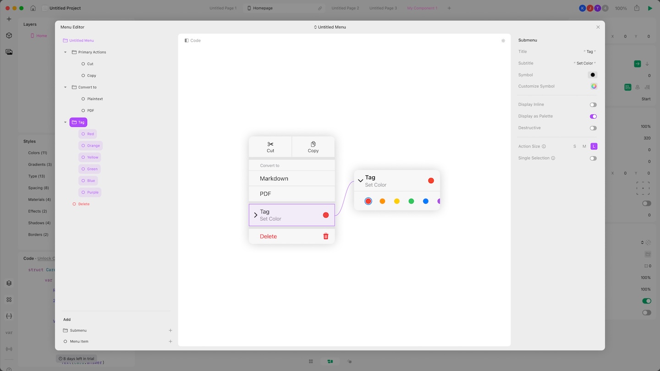The image size is (660, 371).
Task: Click plus to add a Menu Item
Action: pos(170,341)
